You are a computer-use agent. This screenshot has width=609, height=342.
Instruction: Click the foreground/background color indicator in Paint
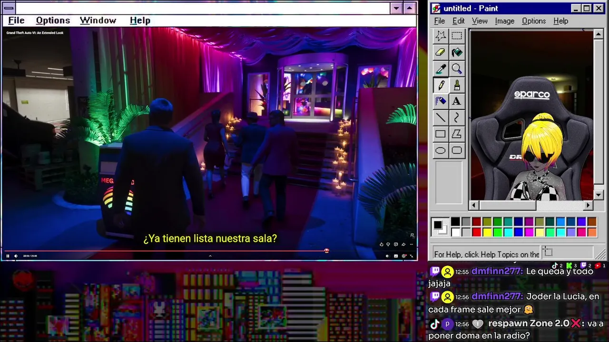(439, 227)
